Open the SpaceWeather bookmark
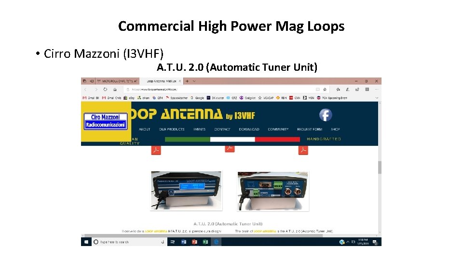Image resolution: width=463 pixels, height=260 pixels. 177,98
